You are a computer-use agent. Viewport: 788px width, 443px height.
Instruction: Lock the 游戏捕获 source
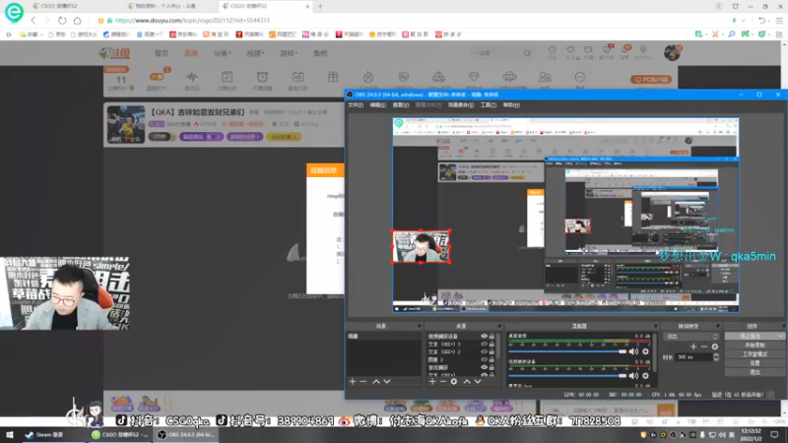coord(492,367)
